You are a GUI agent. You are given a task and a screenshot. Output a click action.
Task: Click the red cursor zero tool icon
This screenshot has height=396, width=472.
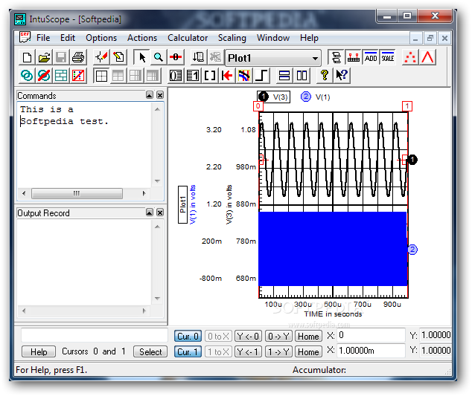coord(176,57)
